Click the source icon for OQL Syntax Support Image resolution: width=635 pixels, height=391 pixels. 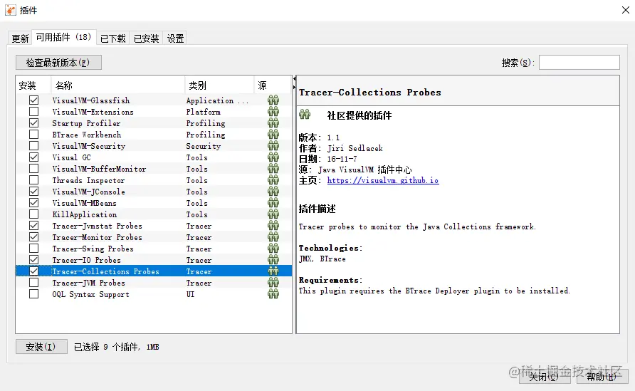point(273,293)
